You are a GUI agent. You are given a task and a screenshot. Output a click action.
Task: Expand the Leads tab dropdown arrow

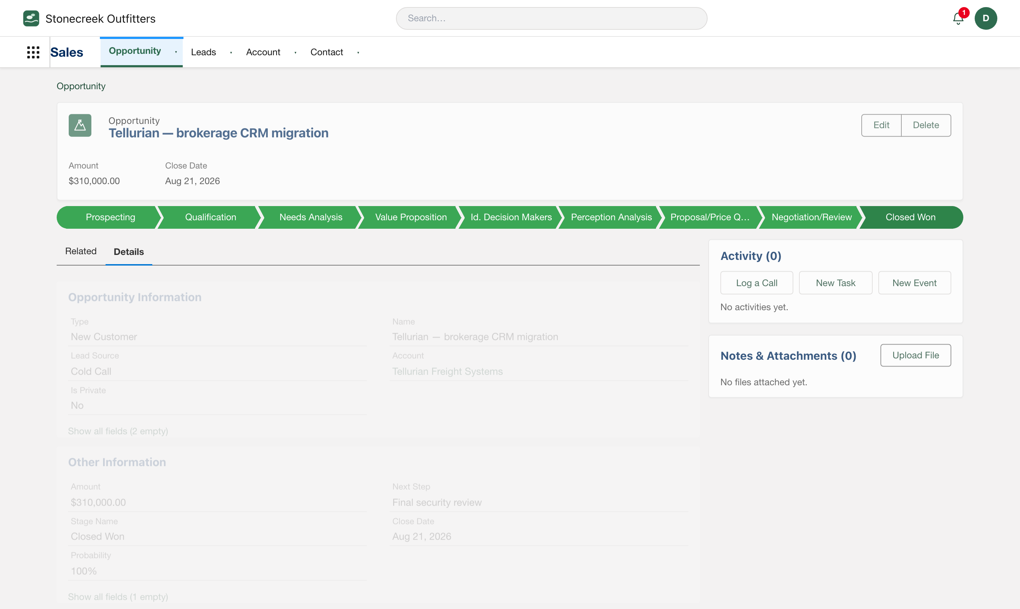tap(231, 52)
